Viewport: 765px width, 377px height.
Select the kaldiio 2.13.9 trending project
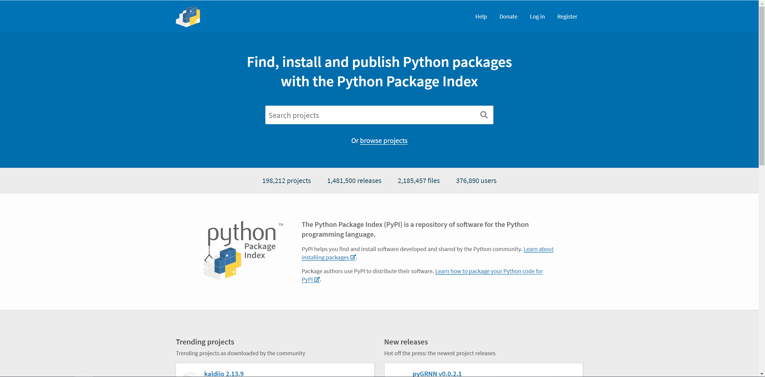[224, 373]
